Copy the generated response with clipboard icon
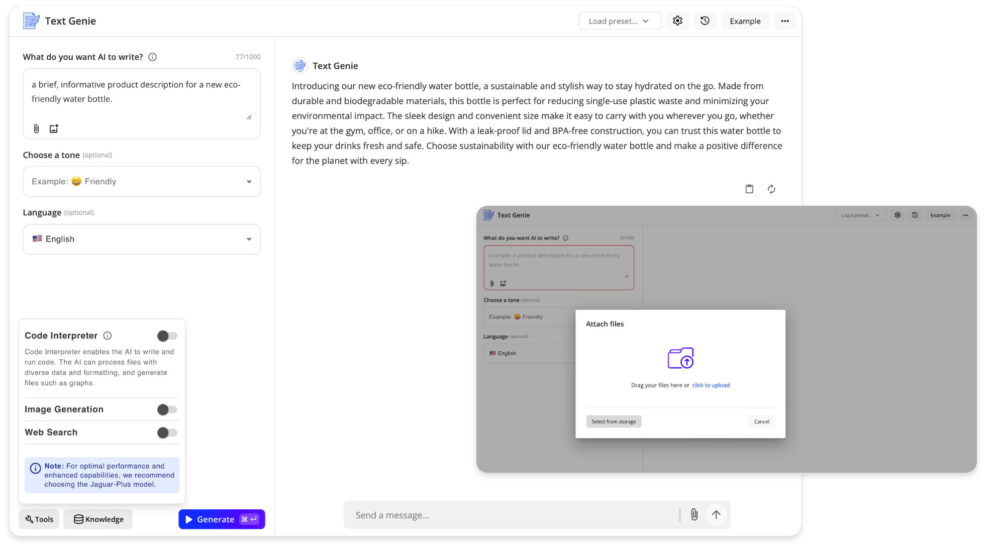The width and height of the screenshot is (986, 548). click(x=749, y=189)
